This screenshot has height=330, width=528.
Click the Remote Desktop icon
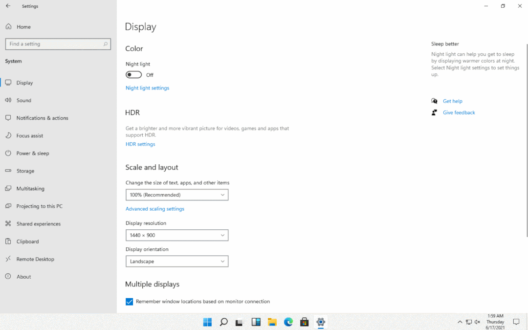(x=8, y=259)
